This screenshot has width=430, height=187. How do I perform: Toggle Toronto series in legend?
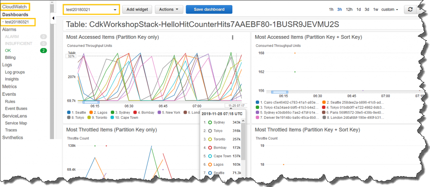point(98,118)
